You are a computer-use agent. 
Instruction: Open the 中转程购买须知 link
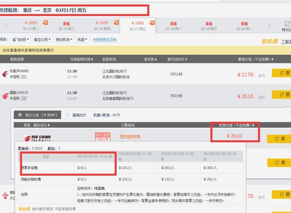pyautogui.click(x=105, y=40)
